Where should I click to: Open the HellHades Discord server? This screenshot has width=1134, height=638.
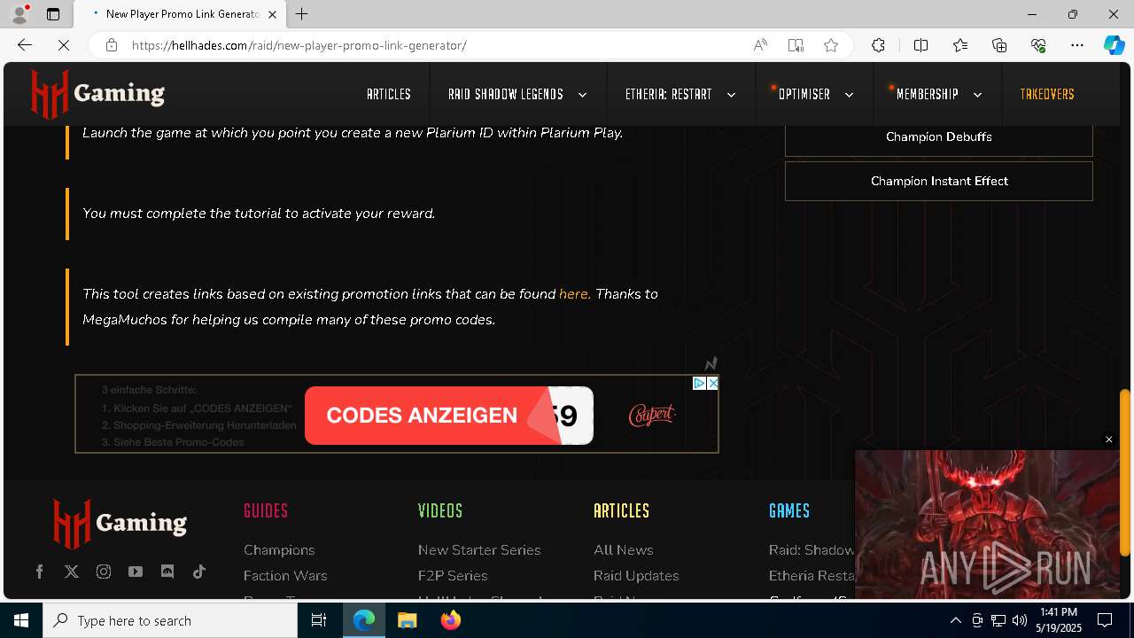167,572
